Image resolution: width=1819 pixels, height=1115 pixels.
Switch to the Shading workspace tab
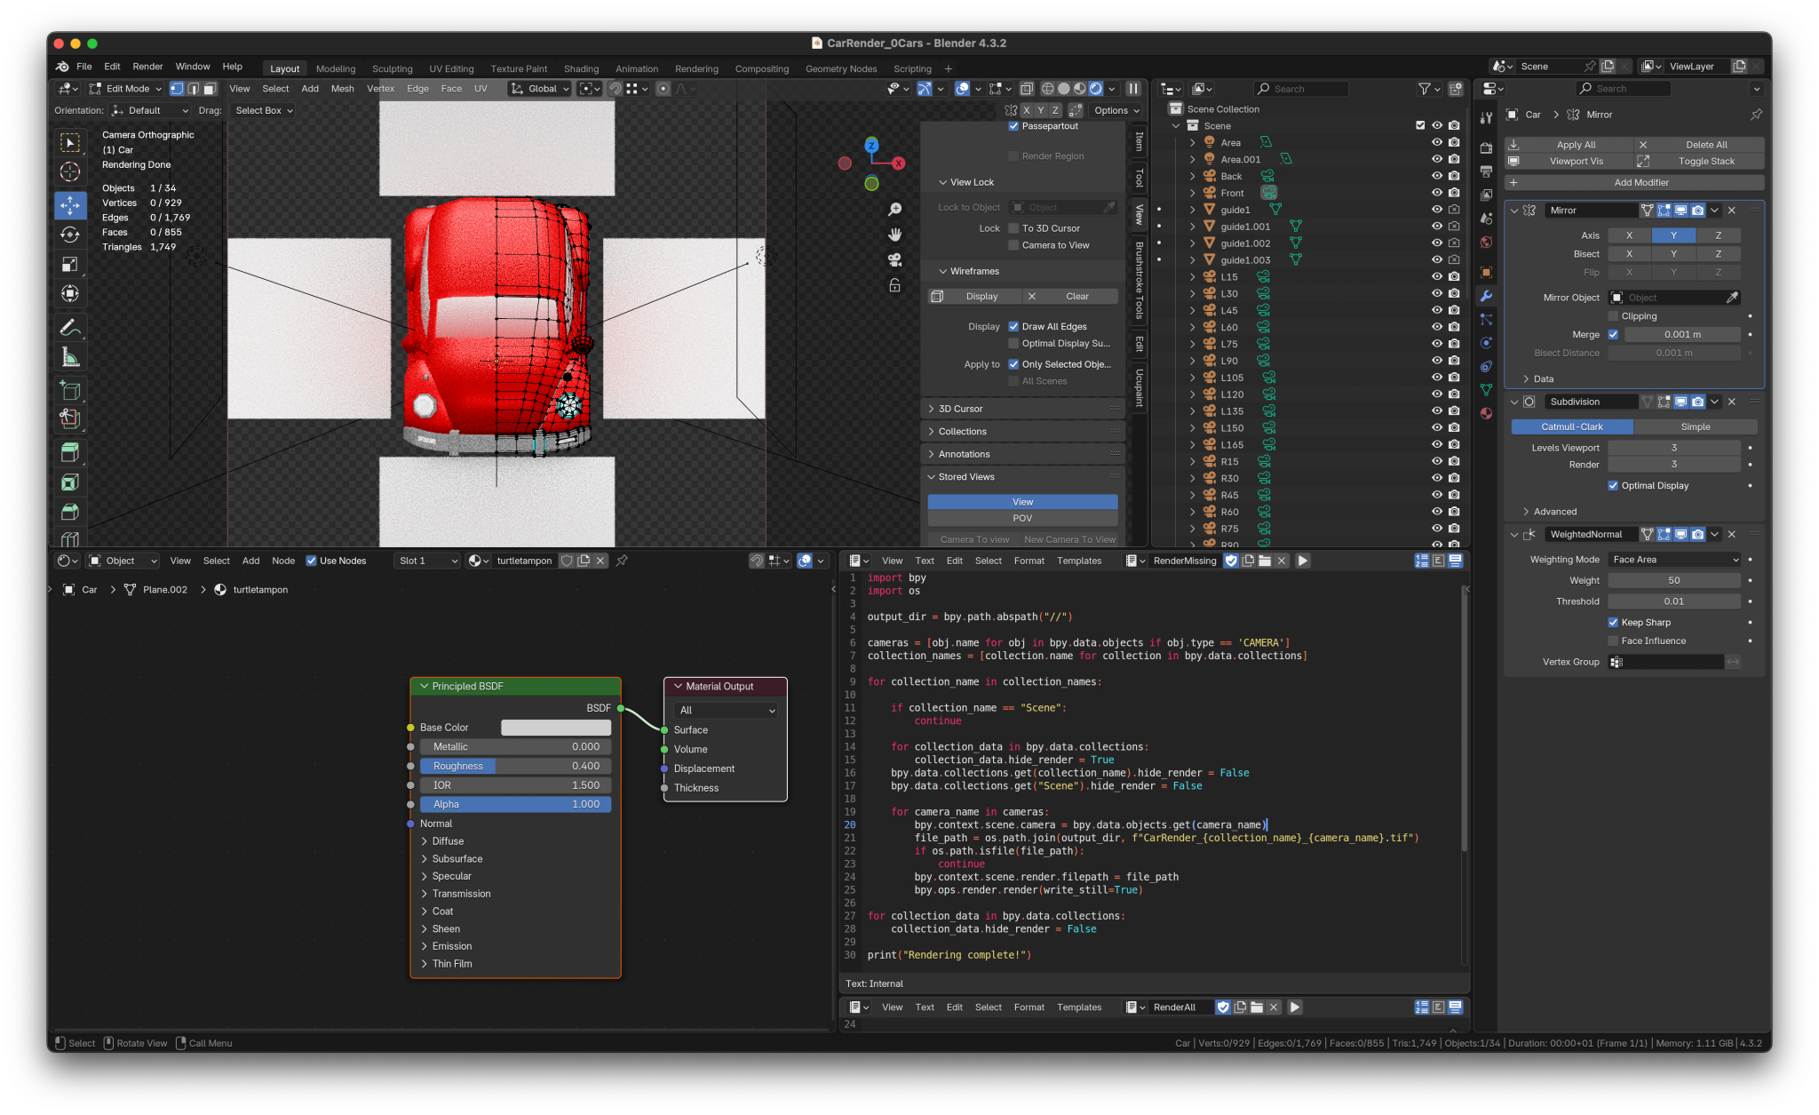click(581, 68)
